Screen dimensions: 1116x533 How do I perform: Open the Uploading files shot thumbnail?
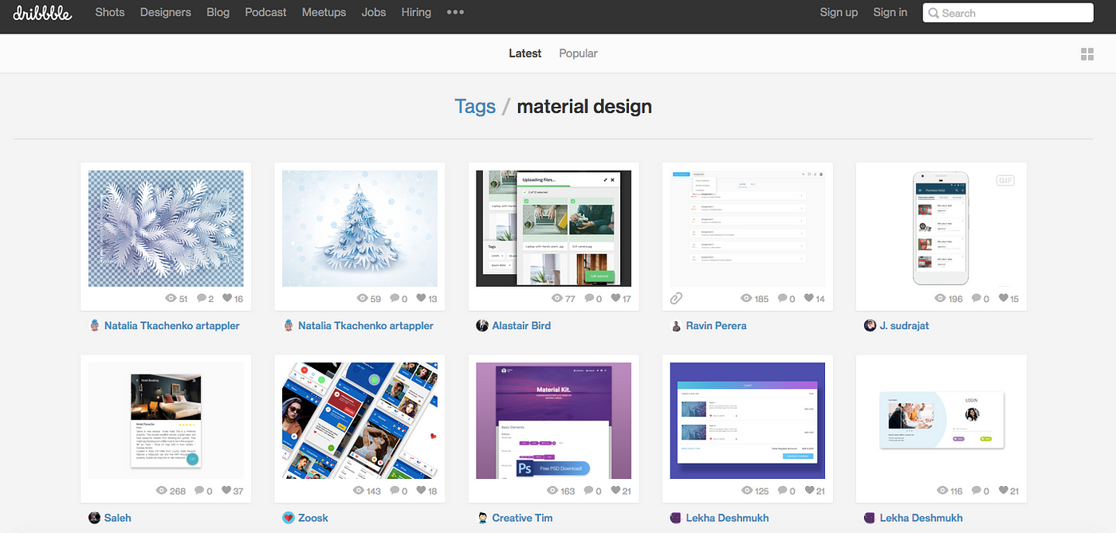tap(553, 229)
